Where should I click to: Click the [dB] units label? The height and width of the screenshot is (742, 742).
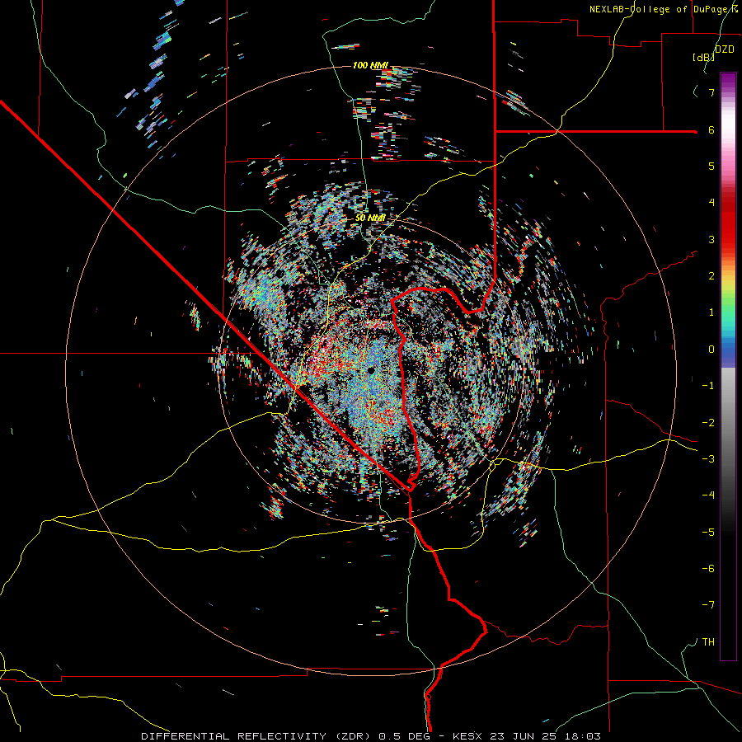(704, 57)
